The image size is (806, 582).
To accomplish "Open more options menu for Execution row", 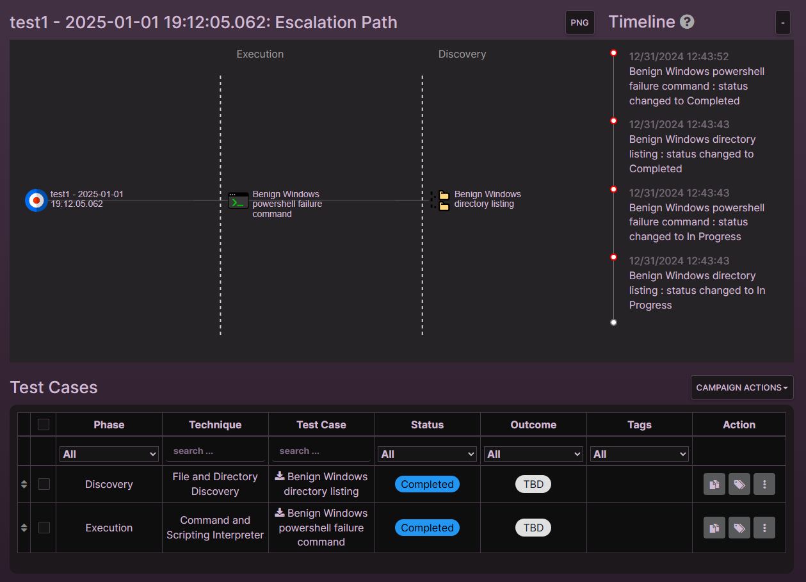I will 764,528.
